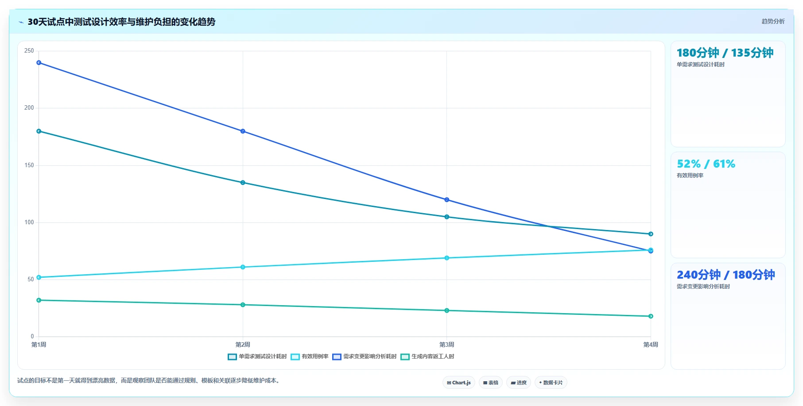Image resolution: width=803 pixels, height=406 pixels.
Task: Select the green 23 data point at 第3周
Action: coord(446,310)
